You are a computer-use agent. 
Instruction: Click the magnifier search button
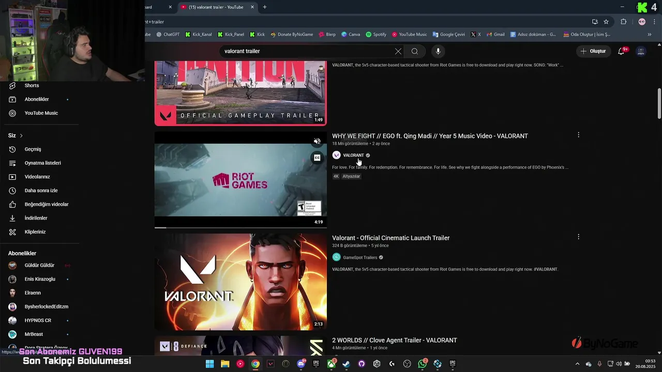[x=415, y=51]
